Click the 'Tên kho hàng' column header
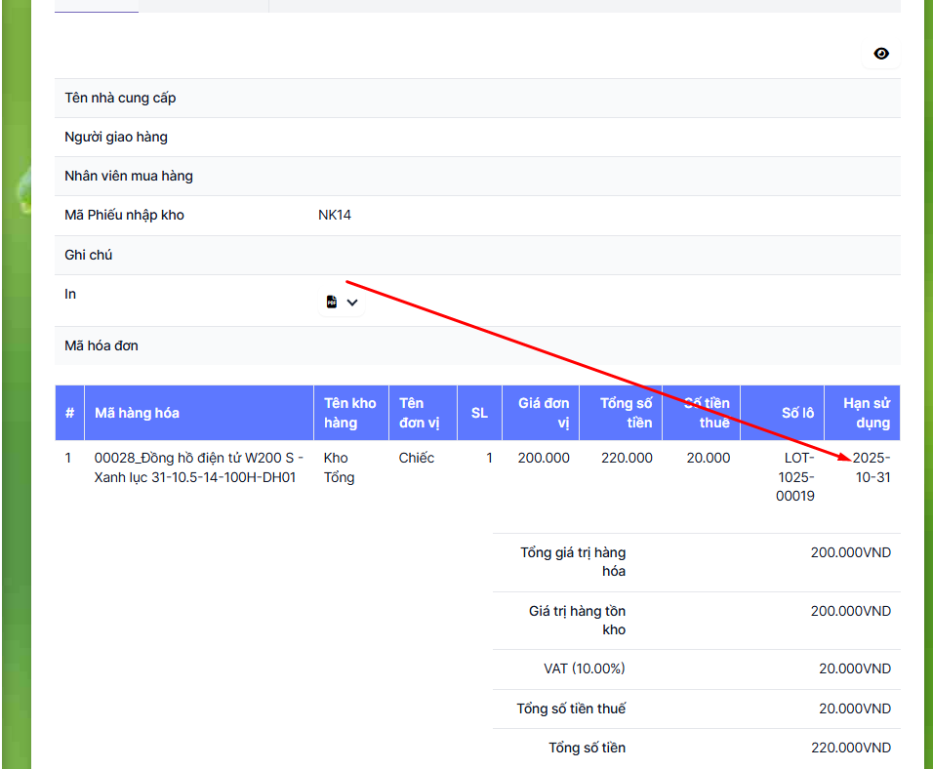933x769 pixels. pos(349,413)
